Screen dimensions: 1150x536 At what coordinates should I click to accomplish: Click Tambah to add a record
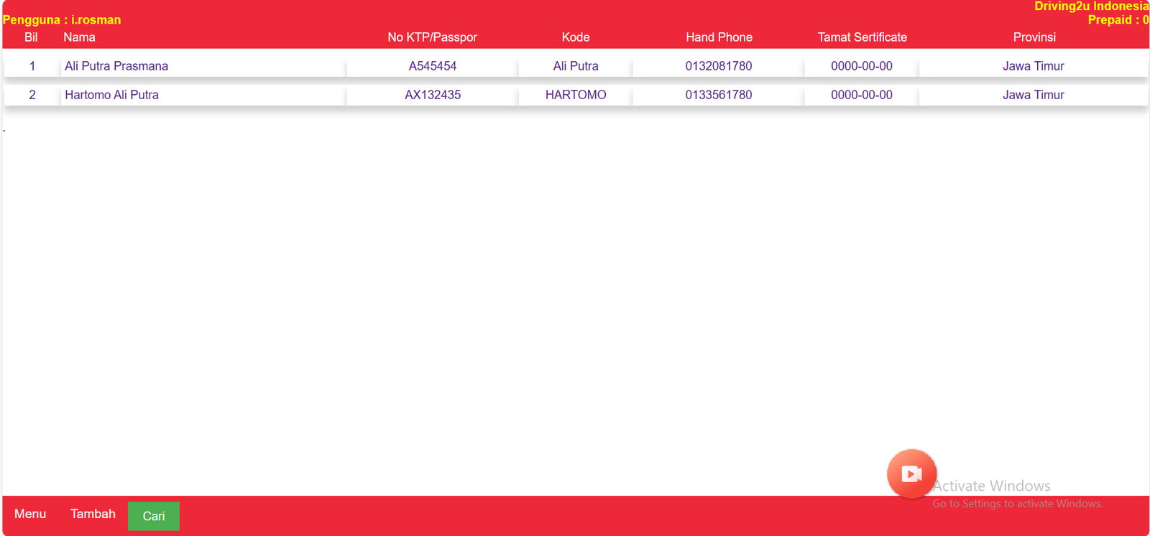[93, 514]
